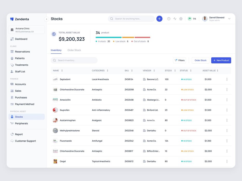Open the three-dot menu for Septodont

tap(227, 79)
